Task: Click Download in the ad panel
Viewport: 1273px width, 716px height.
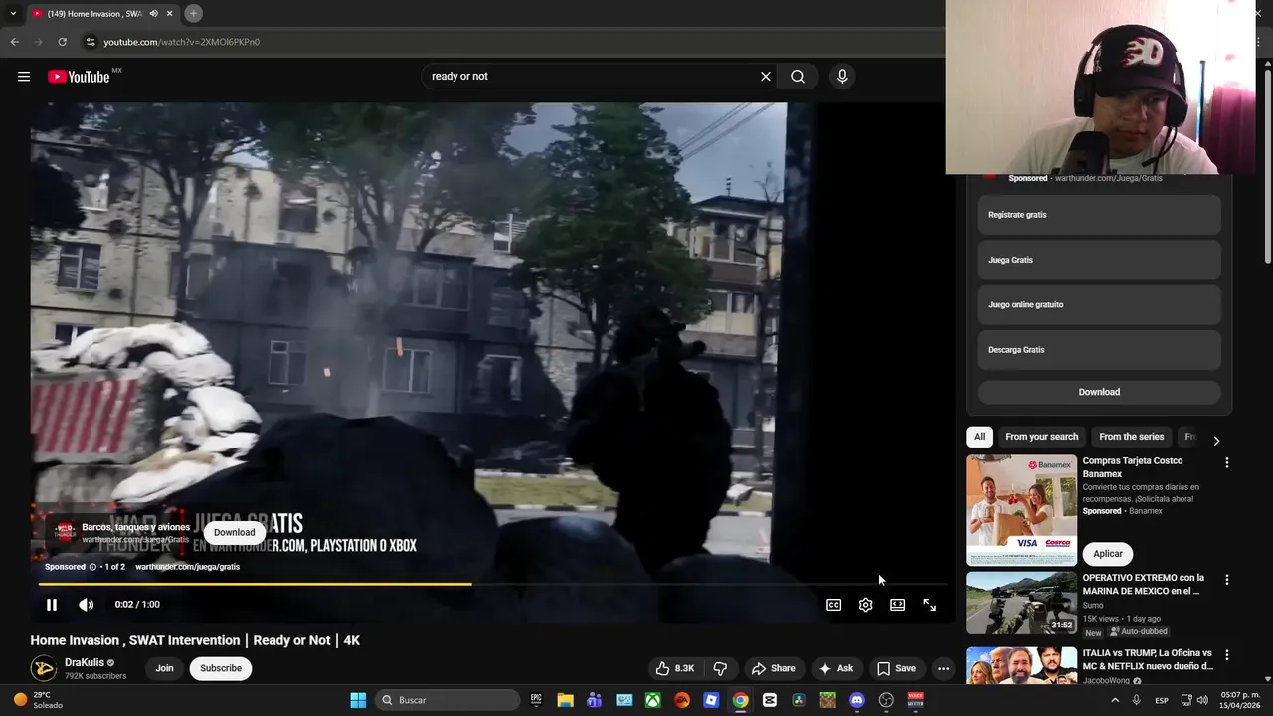Action: pyautogui.click(x=1099, y=392)
